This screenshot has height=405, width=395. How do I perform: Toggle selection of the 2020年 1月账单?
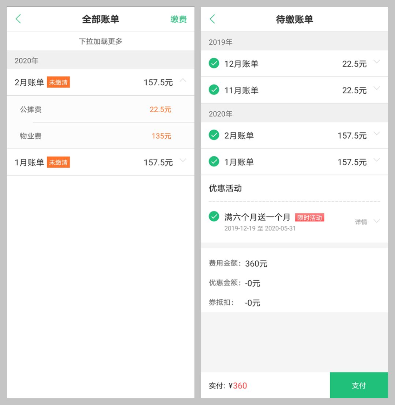coord(214,162)
